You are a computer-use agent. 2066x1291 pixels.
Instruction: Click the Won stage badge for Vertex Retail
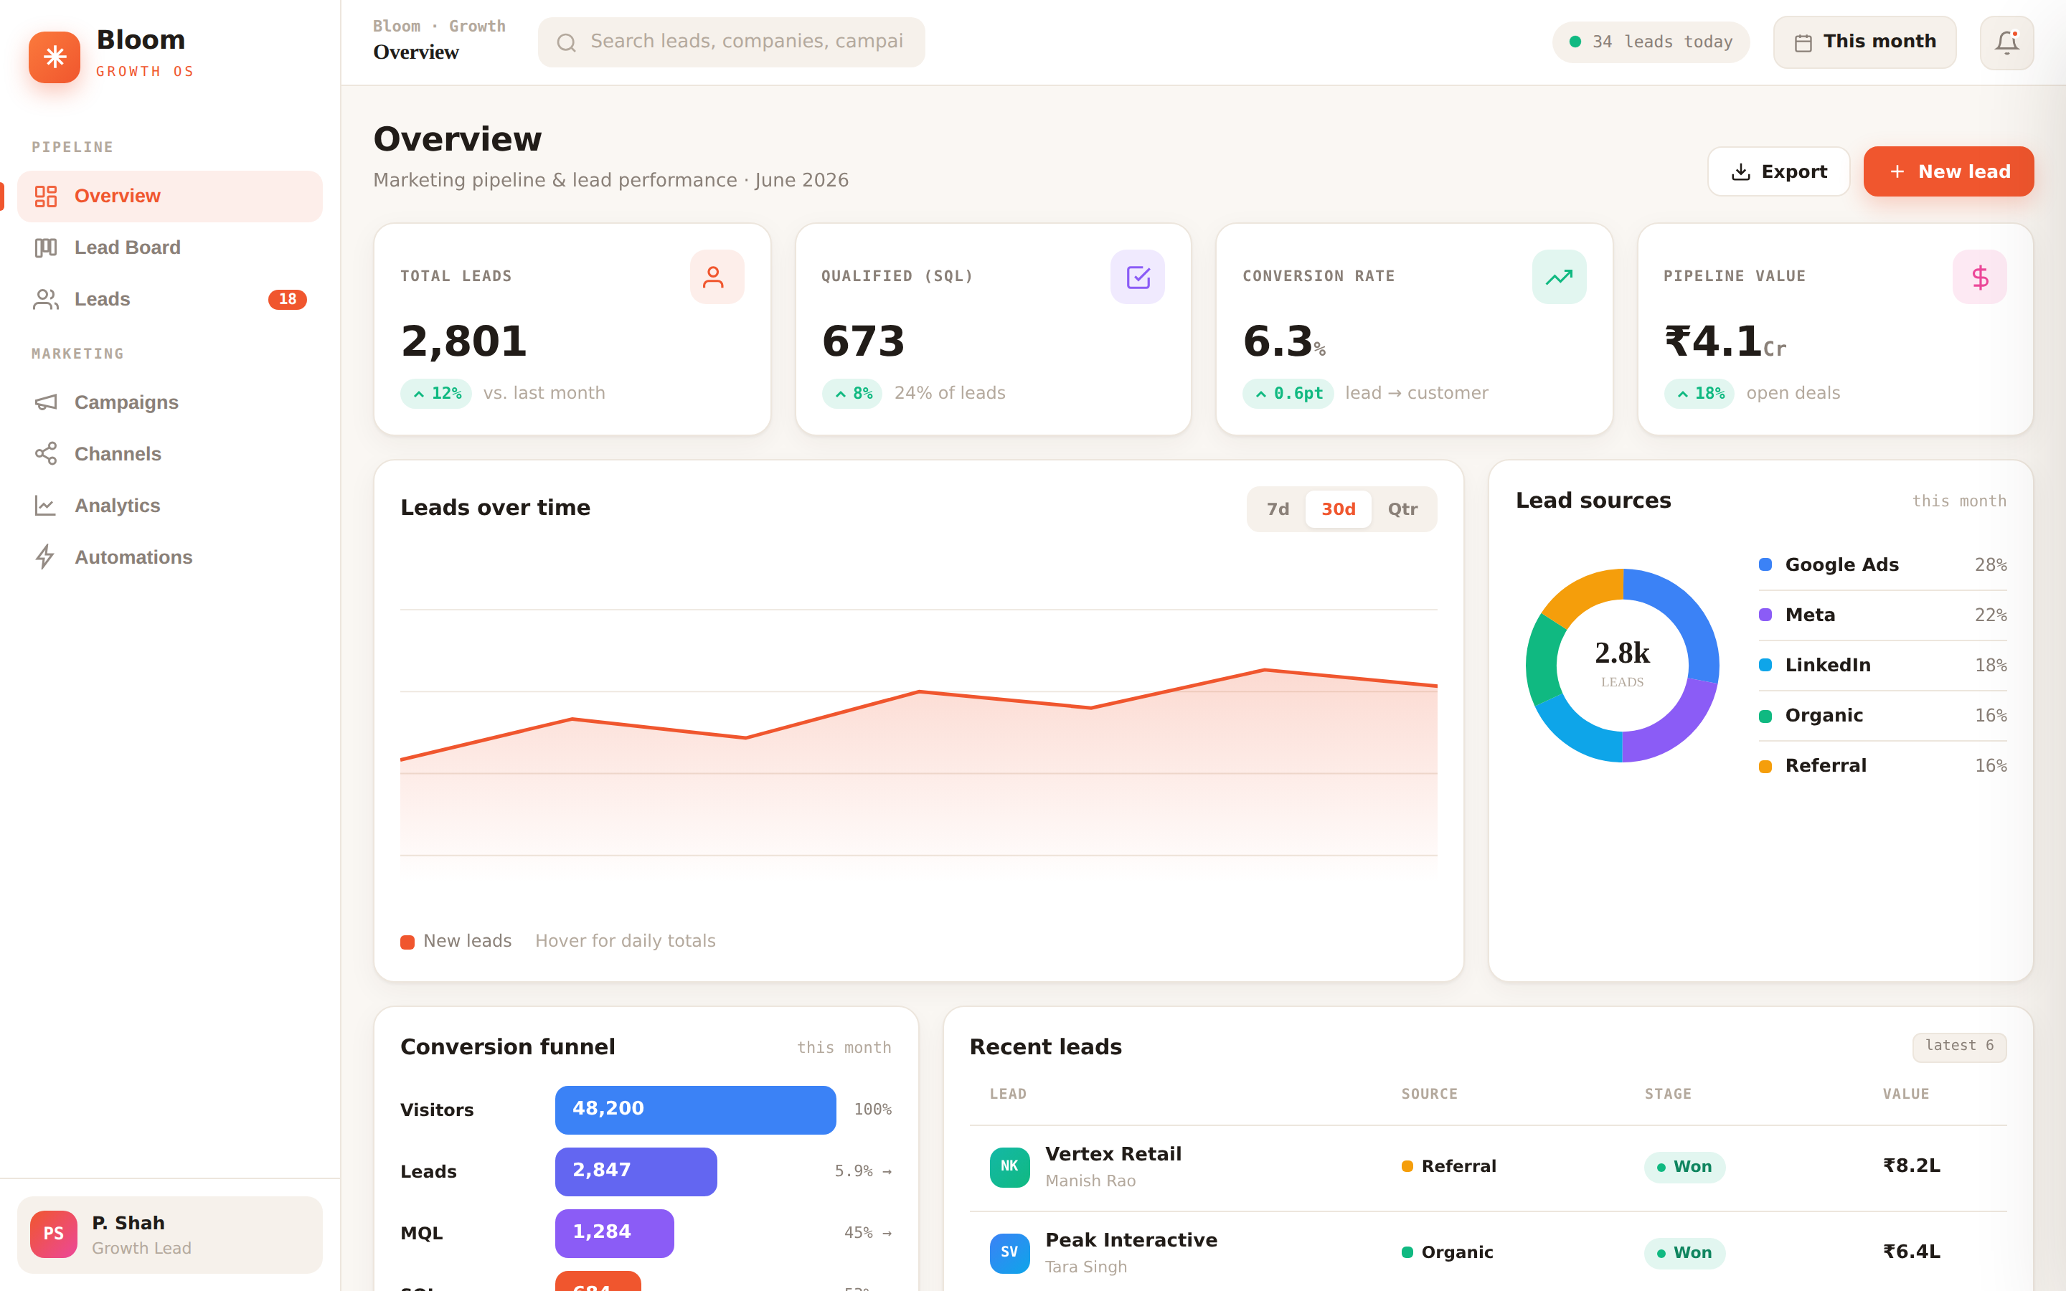tap(1684, 1167)
